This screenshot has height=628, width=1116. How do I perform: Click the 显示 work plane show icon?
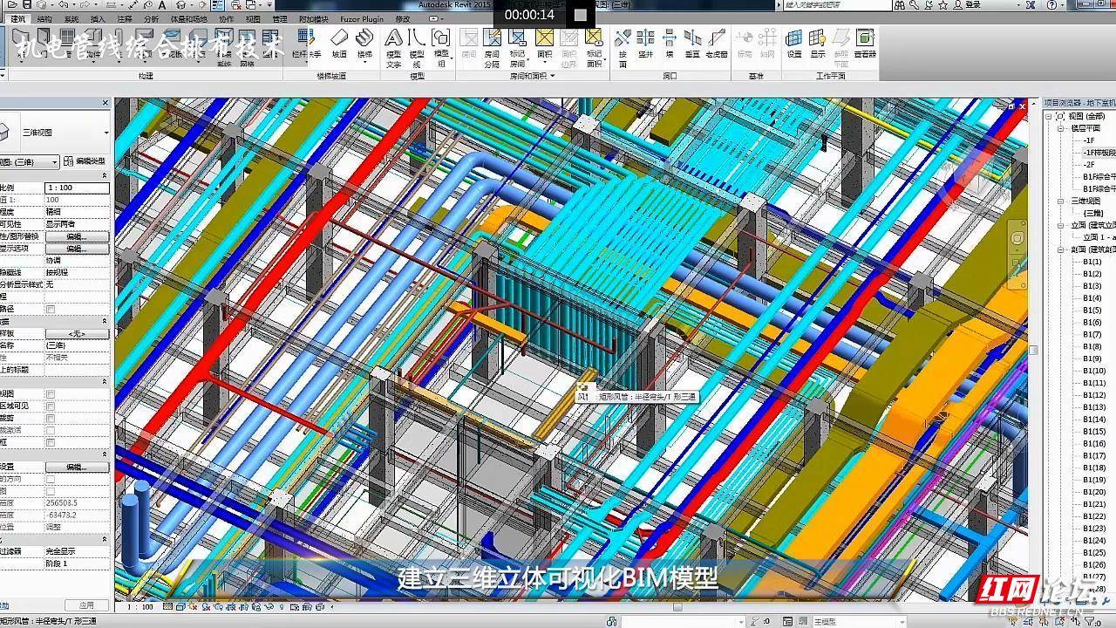(818, 38)
